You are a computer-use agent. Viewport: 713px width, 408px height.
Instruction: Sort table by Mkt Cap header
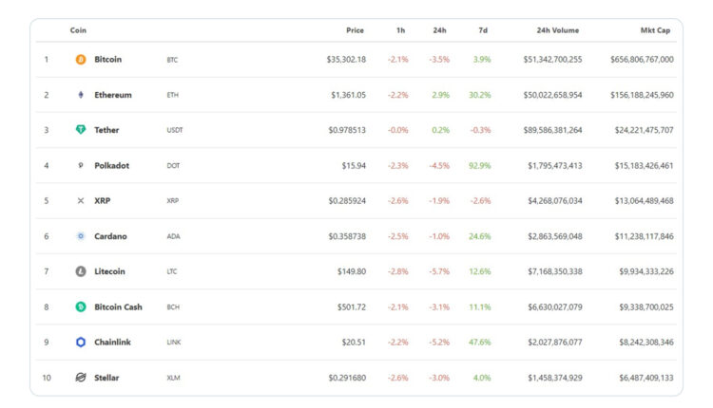click(656, 30)
